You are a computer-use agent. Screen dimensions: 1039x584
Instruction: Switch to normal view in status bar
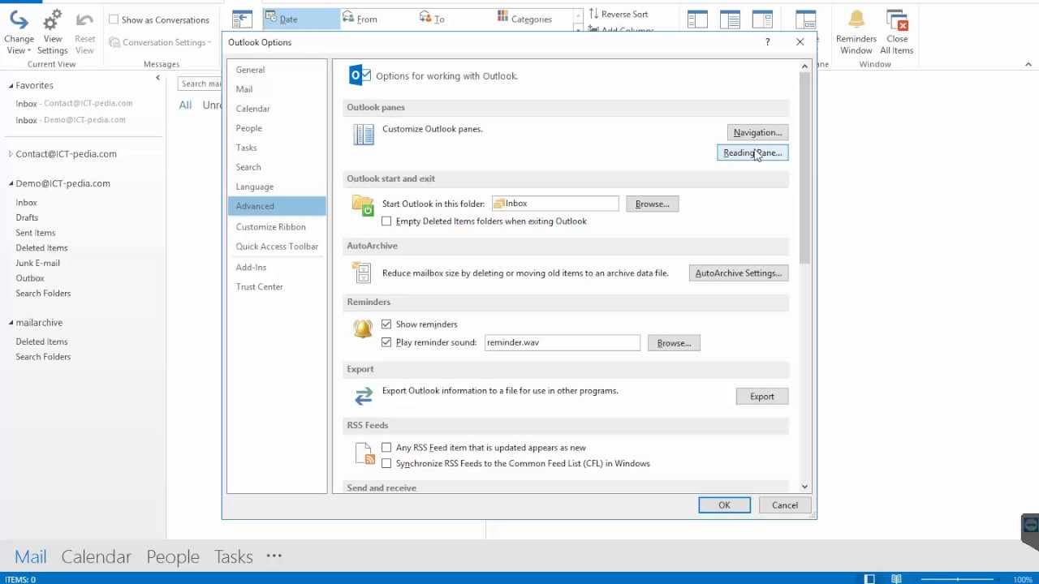tap(869, 579)
